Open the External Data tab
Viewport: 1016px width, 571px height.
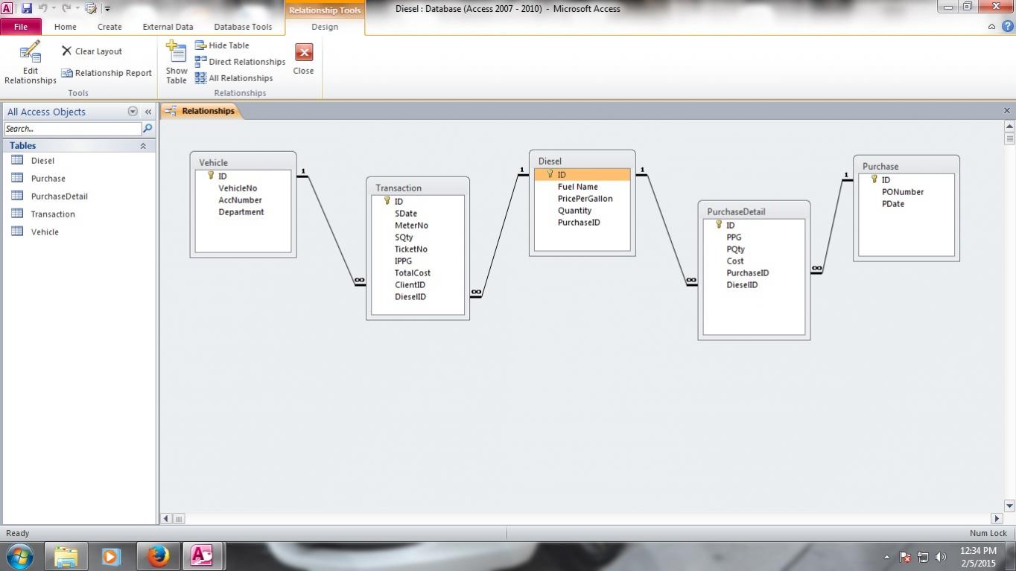(x=168, y=27)
